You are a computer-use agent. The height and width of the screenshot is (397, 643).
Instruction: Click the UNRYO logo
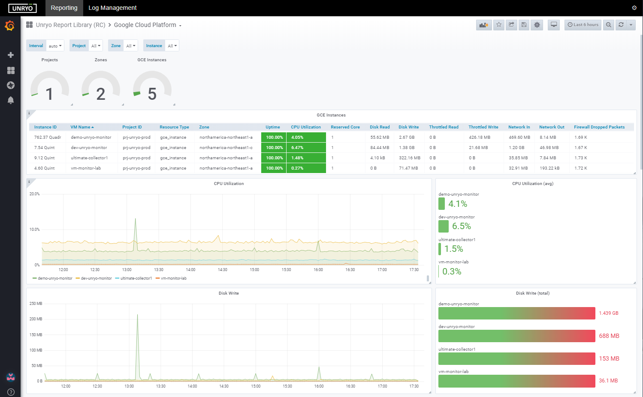tap(22, 8)
